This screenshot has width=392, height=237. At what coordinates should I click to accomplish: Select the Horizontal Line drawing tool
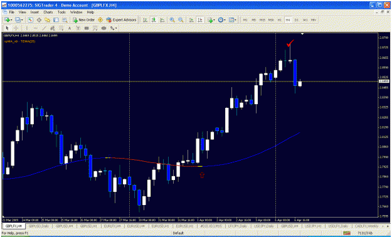pyautogui.click(x=35, y=28)
